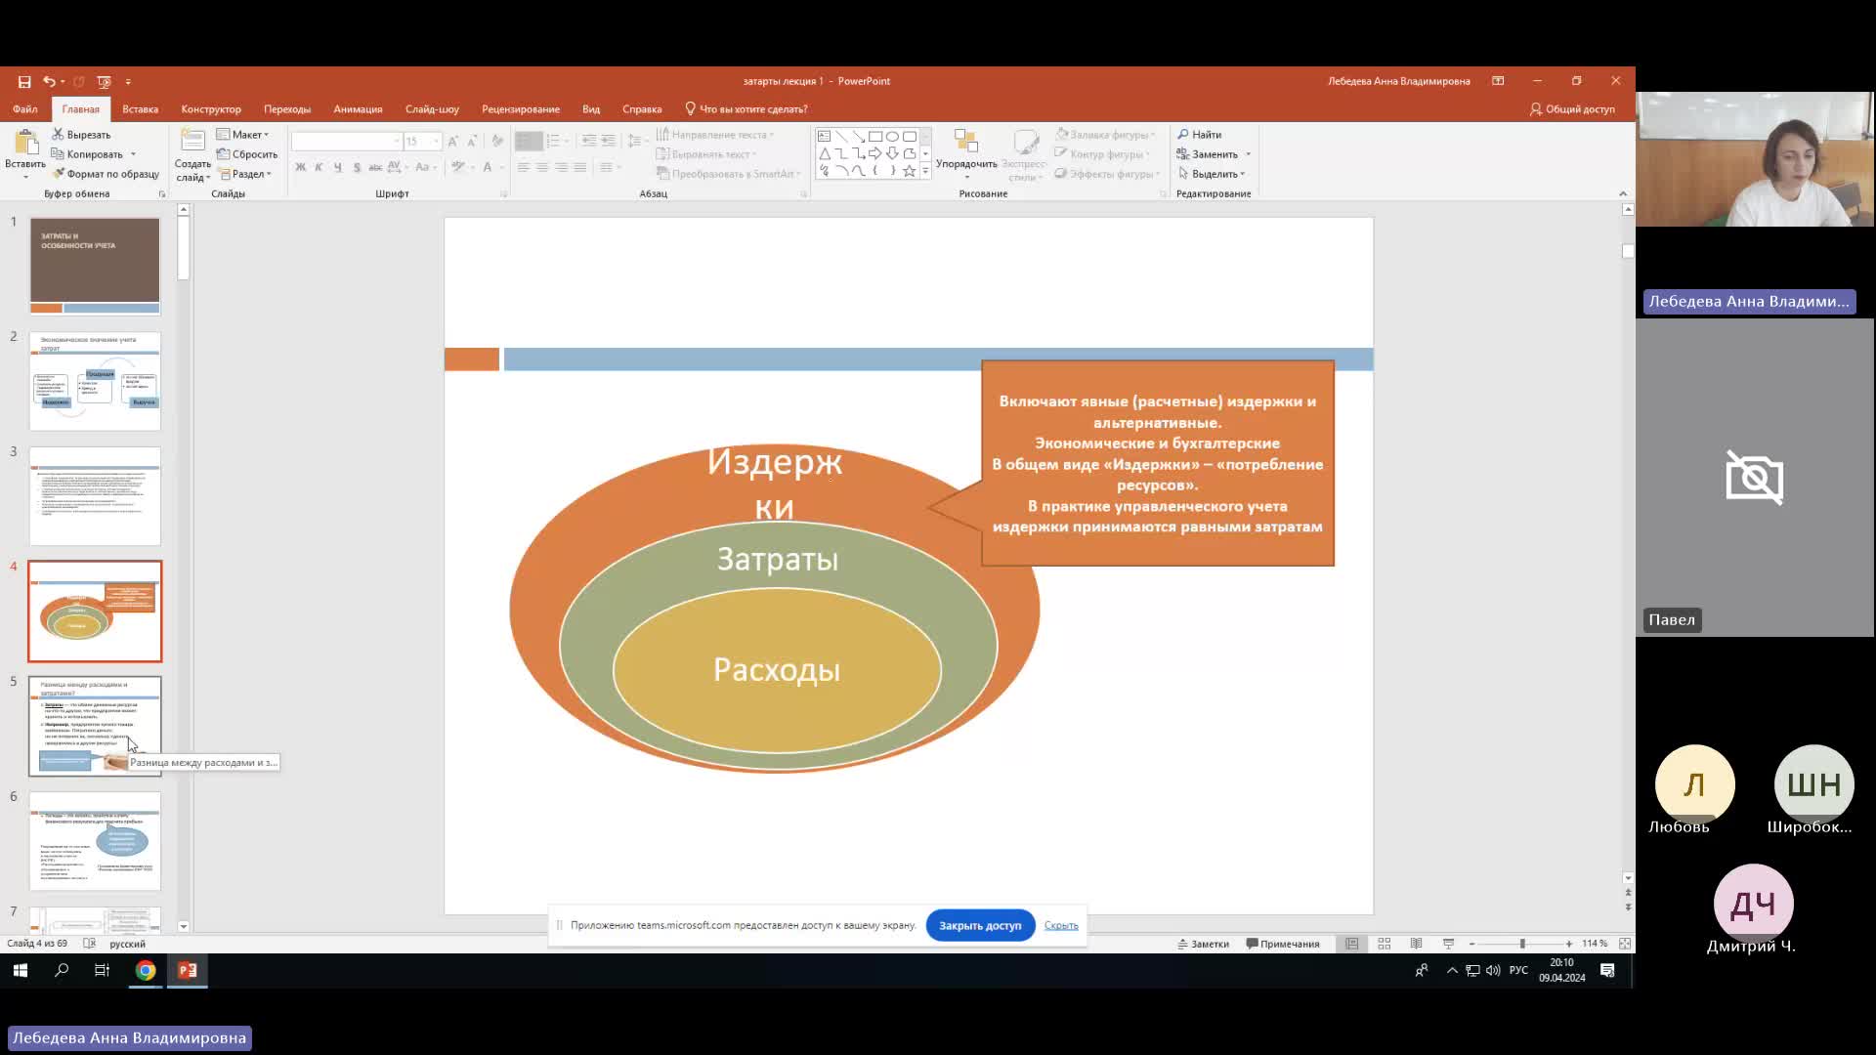1876x1055 pixels.
Task: Open the Рецензирование tab
Action: [521, 109]
